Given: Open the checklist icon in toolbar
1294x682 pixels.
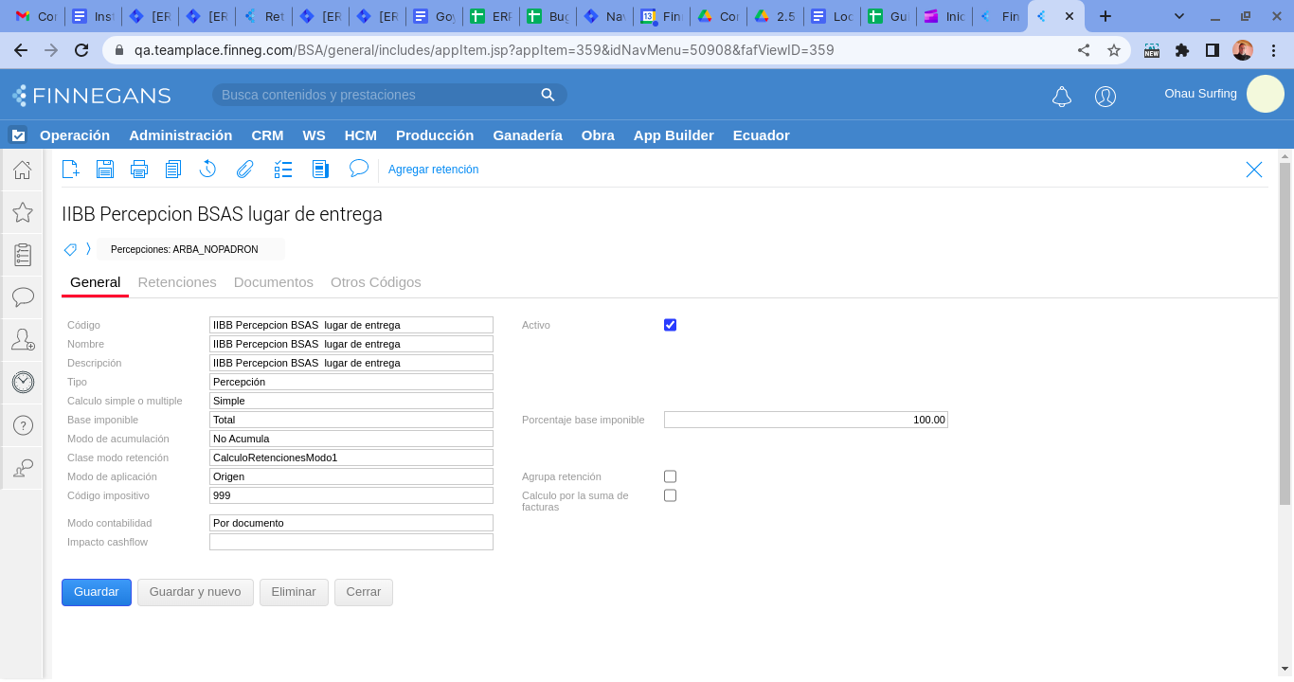Looking at the screenshot, I should (283, 170).
